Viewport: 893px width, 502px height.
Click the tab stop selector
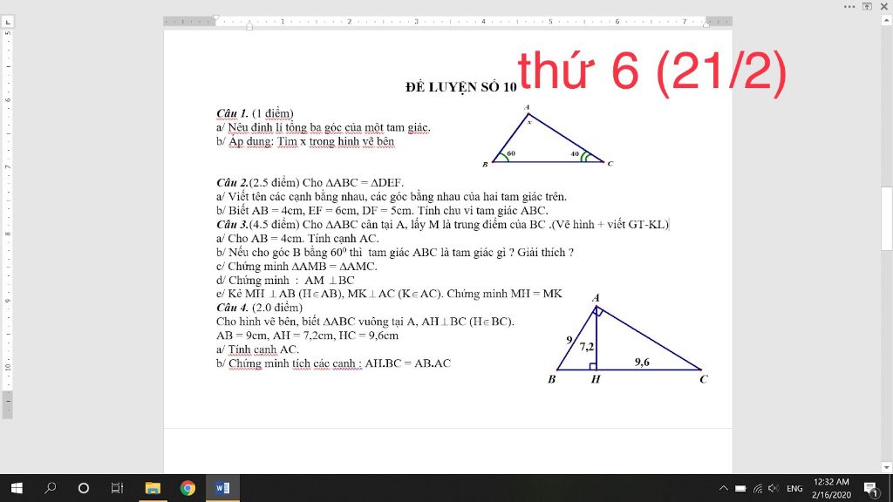tap(7, 22)
